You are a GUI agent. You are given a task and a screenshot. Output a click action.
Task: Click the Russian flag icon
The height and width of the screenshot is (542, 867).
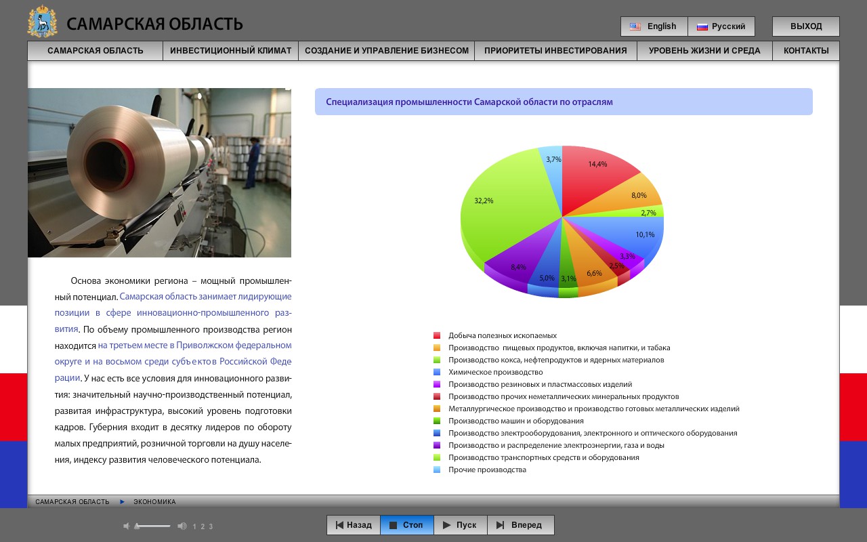(x=702, y=26)
